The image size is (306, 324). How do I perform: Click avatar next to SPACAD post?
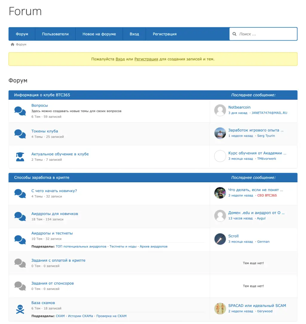coord(220,308)
